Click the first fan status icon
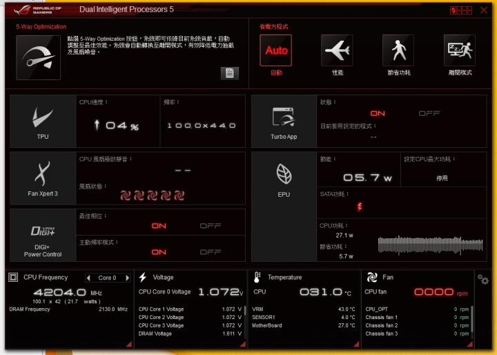Image resolution: width=497 pixels, height=355 pixels. coord(126,195)
